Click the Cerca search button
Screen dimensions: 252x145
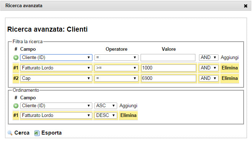pyautogui.click(x=22, y=133)
